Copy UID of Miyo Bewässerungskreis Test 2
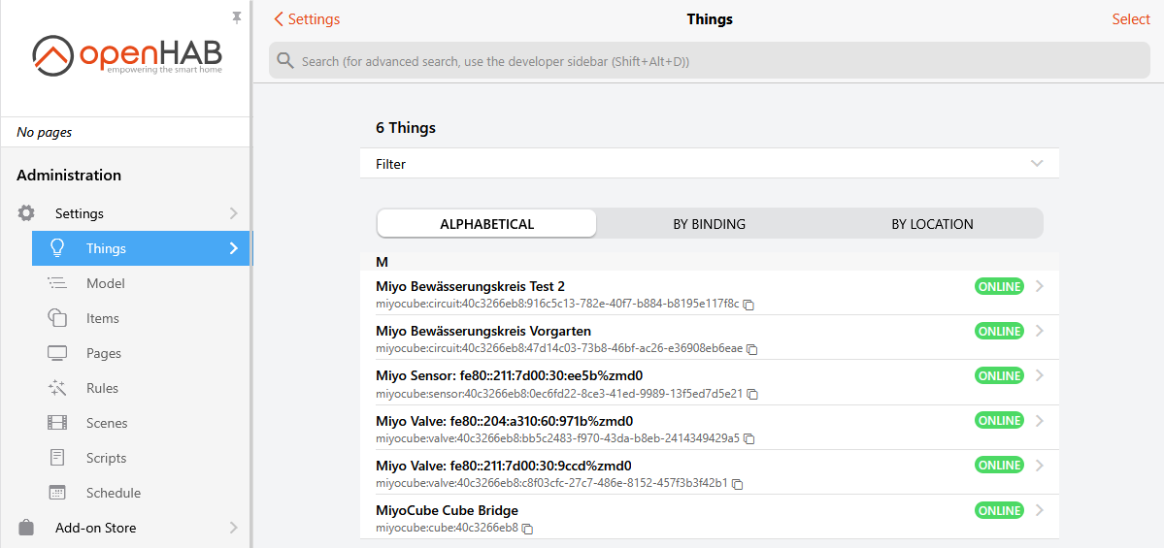Image resolution: width=1164 pixels, height=548 pixels. pos(748,305)
